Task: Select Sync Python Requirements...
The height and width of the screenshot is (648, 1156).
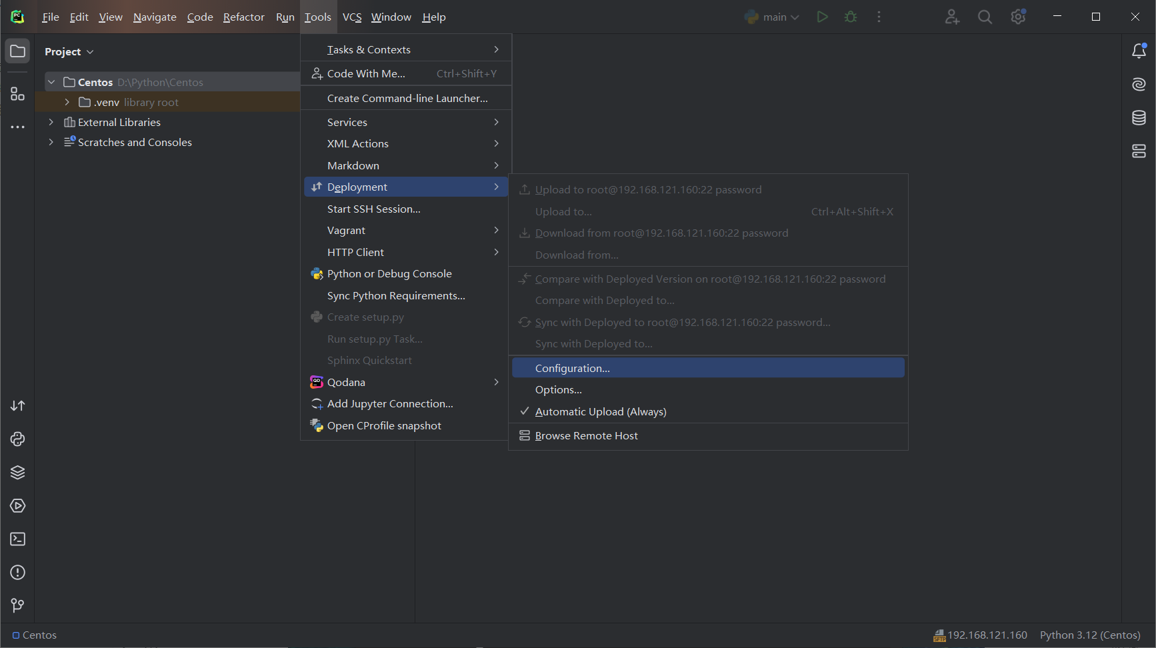Action: pyautogui.click(x=406, y=295)
